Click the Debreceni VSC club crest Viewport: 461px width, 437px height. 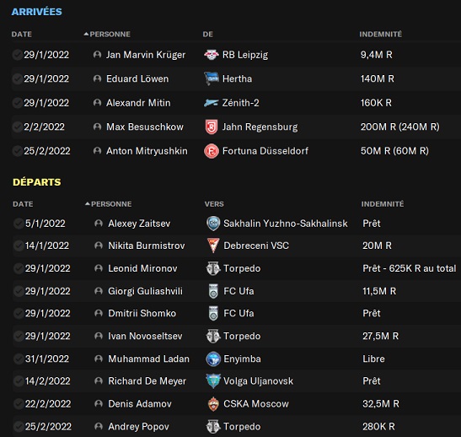pyautogui.click(x=213, y=245)
